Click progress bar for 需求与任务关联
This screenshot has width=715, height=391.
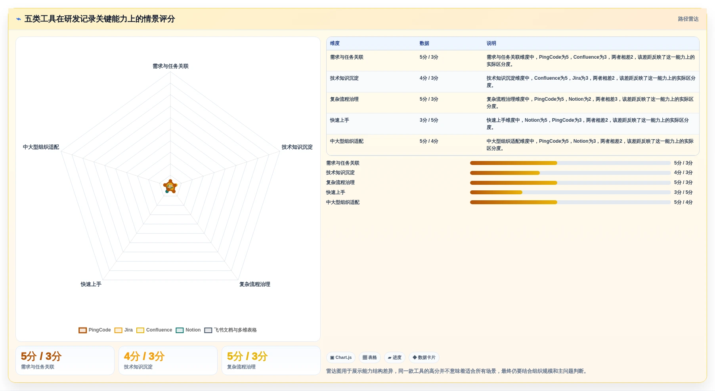coord(570,163)
